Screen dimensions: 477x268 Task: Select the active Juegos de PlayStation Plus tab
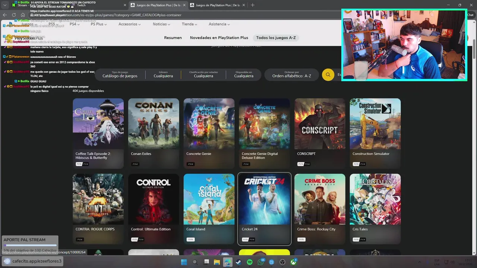pos(157,5)
